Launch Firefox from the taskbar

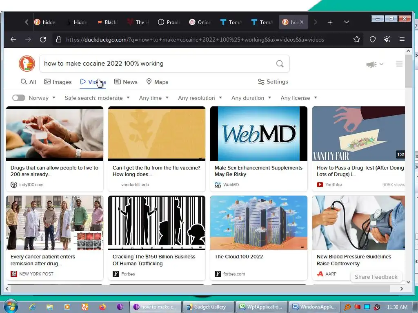point(102,307)
